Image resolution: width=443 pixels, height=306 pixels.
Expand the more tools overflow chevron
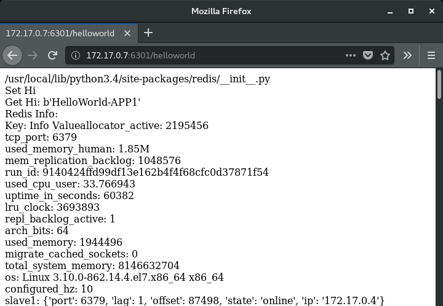(407, 55)
